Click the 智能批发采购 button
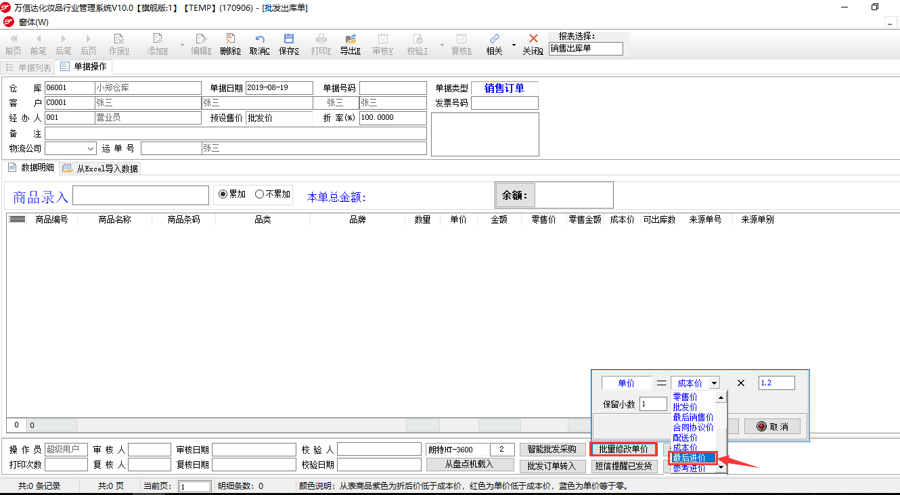 pyautogui.click(x=552, y=450)
